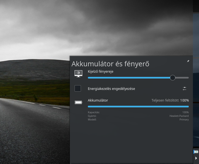This screenshot has width=199, height=164.
Task: Click the display brightness monitor icon
Action: pos(78,73)
